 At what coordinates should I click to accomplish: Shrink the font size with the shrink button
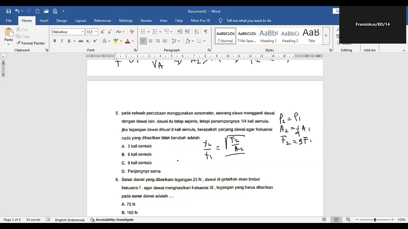tap(110, 32)
